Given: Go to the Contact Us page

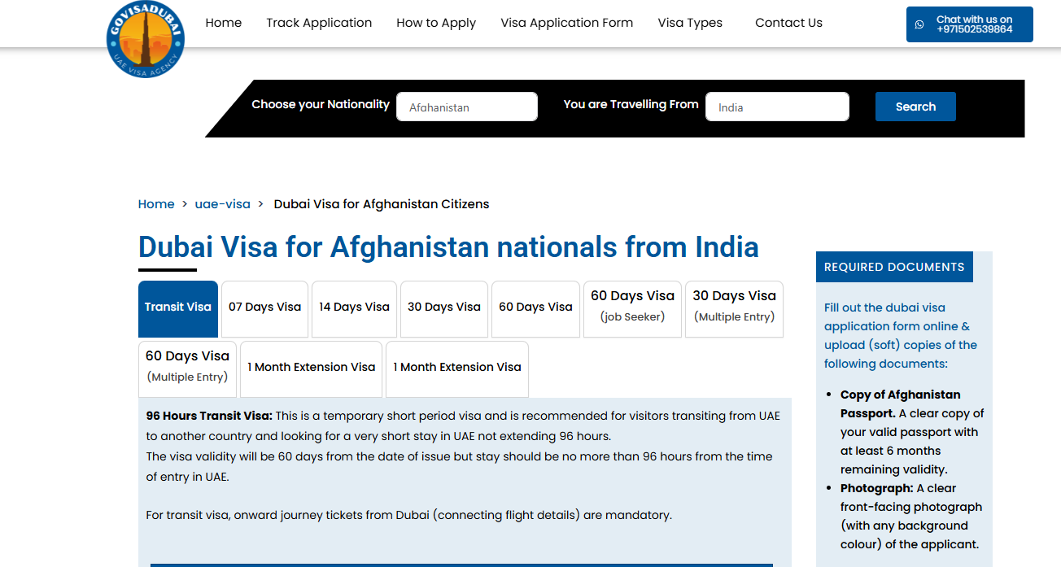Looking at the screenshot, I should click(x=788, y=23).
